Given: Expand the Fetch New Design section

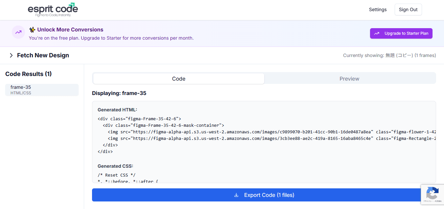Looking at the screenshot, I should 43,55.
